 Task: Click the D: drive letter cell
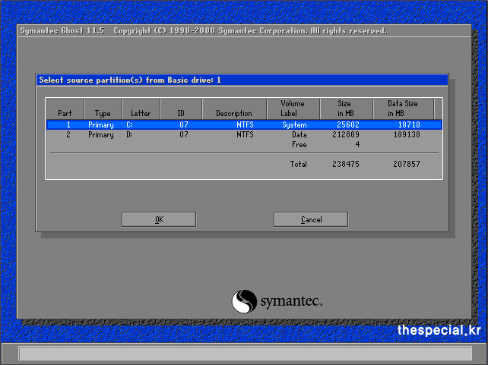point(129,135)
